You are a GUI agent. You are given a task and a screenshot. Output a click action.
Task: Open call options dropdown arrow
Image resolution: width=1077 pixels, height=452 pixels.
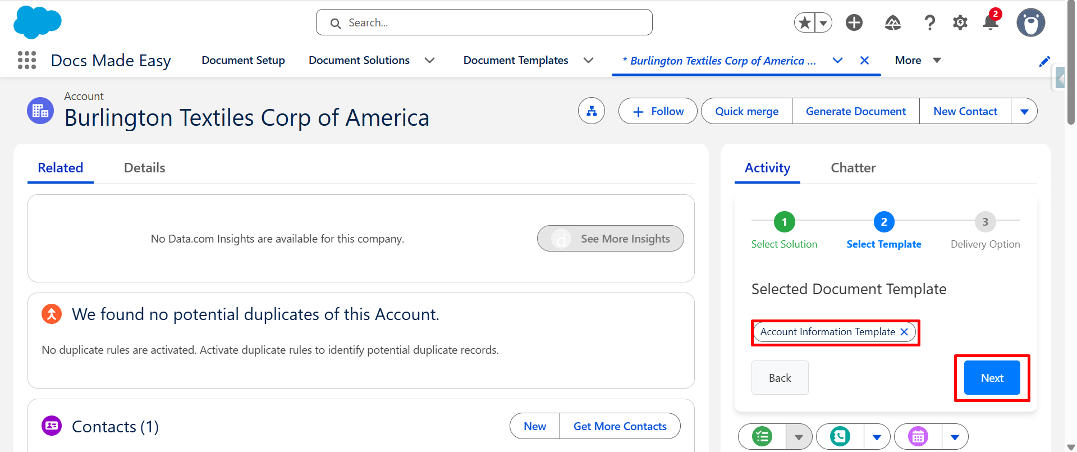click(877, 436)
